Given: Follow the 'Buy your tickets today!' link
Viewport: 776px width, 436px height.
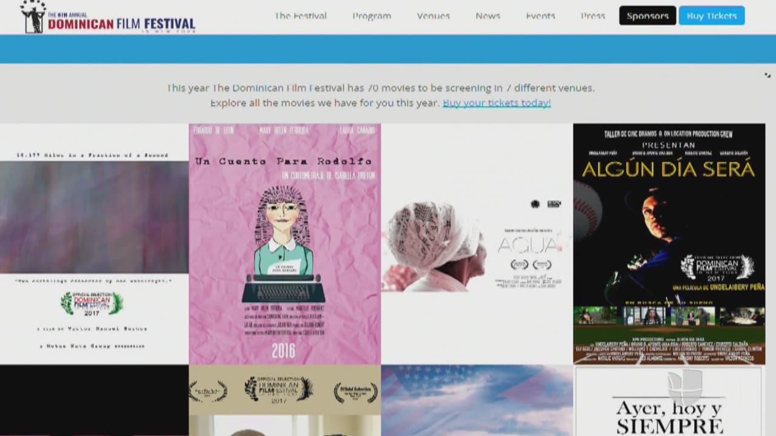Looking at the screenshot, I should pos(497,103).
